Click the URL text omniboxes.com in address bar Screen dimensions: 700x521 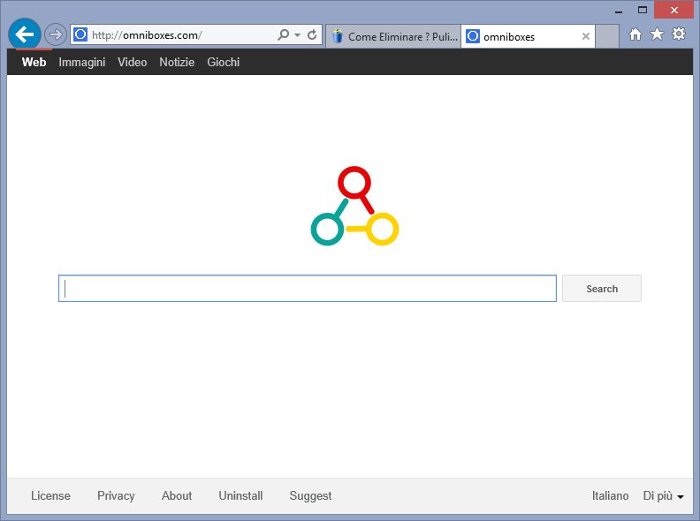pos(161,35)
